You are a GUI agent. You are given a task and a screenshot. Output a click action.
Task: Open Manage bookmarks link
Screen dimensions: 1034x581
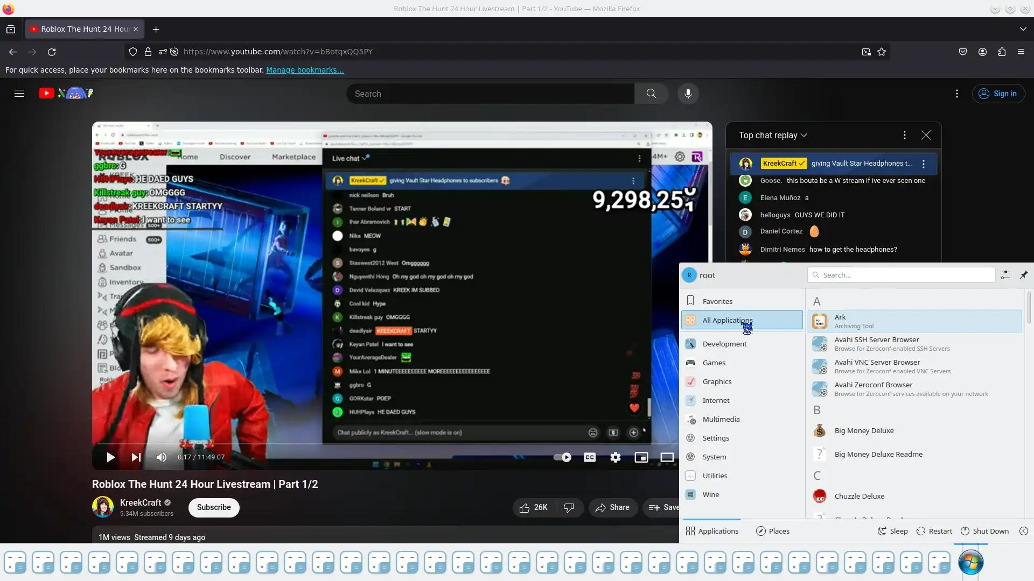click(305, 70)
